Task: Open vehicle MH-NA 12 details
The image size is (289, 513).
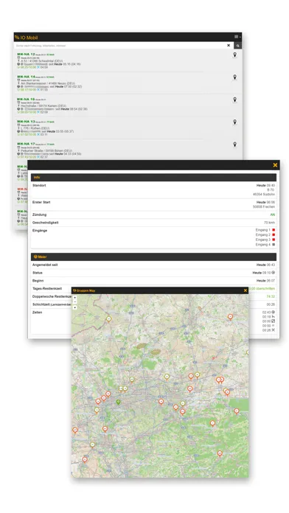Action: point(27,55)
